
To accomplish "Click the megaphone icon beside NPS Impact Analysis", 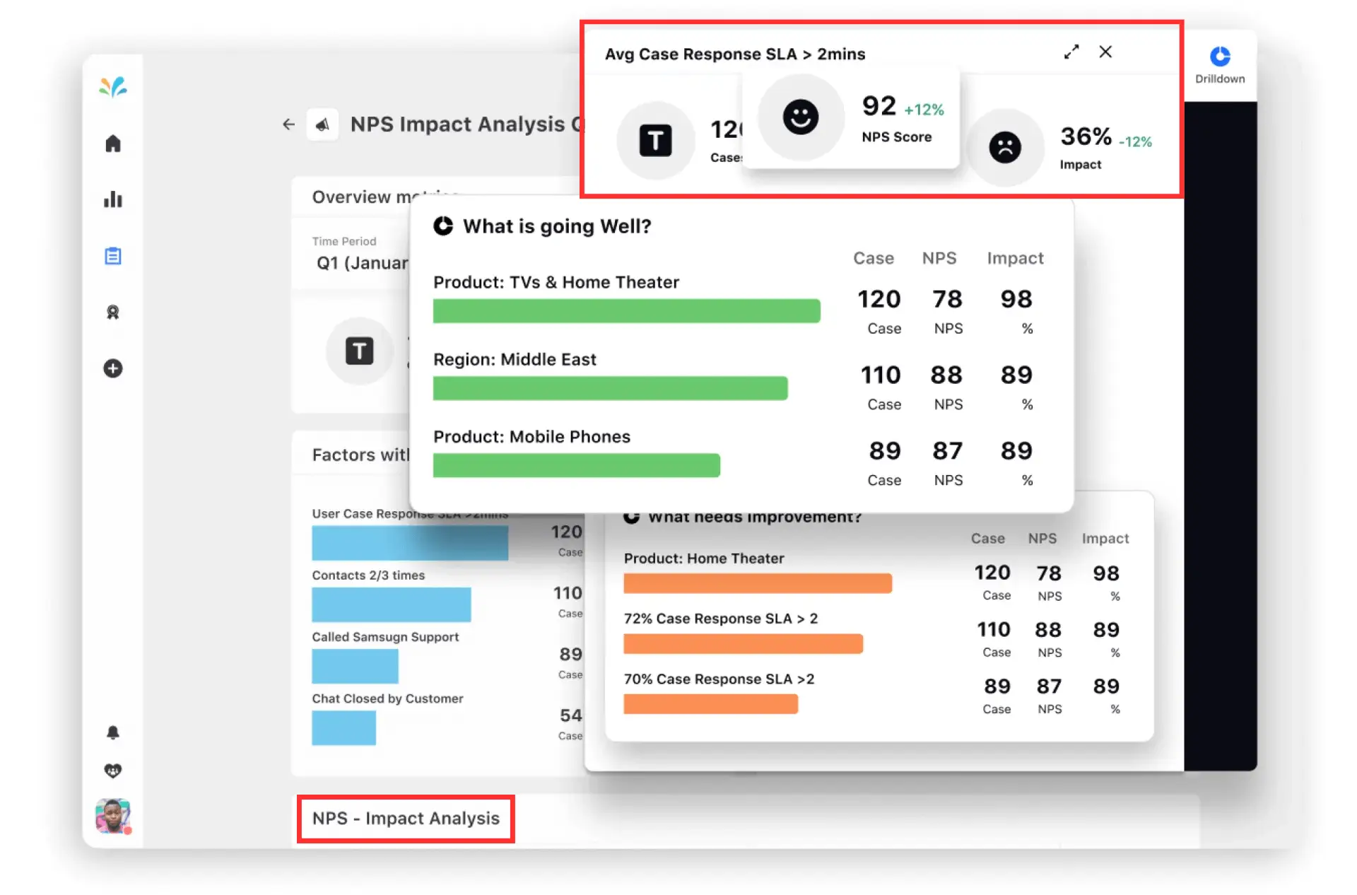I will click(x=323, y=124).
